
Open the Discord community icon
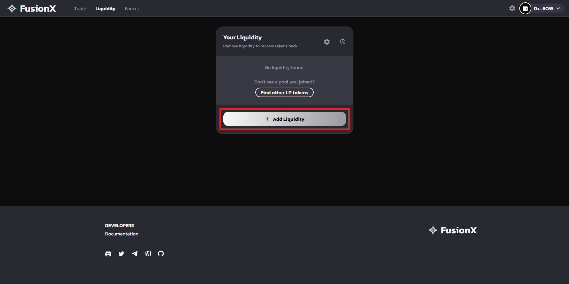tap(108, 254)
